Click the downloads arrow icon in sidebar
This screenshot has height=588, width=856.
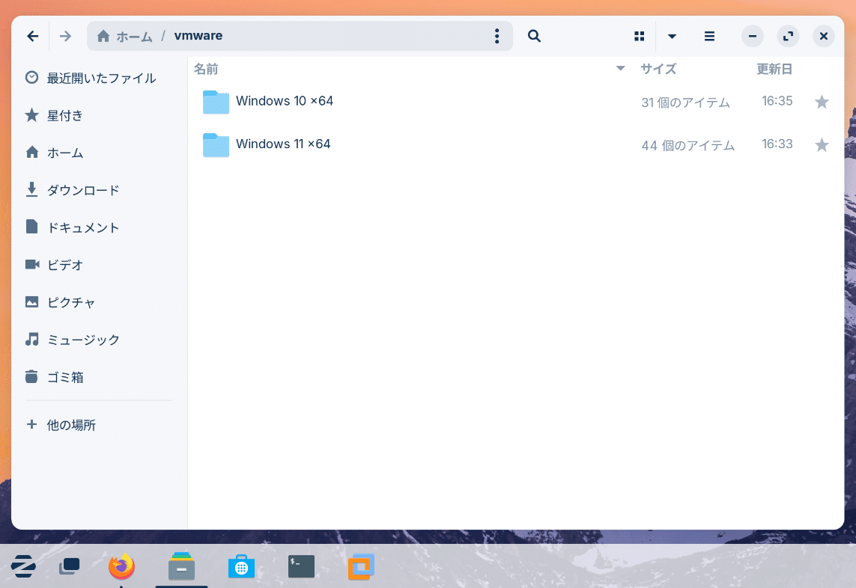click(x=31, y=189)
